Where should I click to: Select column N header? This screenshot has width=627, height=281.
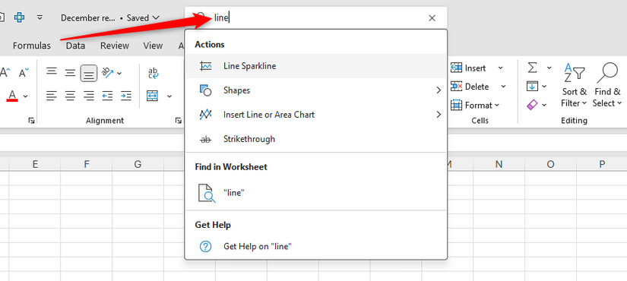[x=499, y=164]
